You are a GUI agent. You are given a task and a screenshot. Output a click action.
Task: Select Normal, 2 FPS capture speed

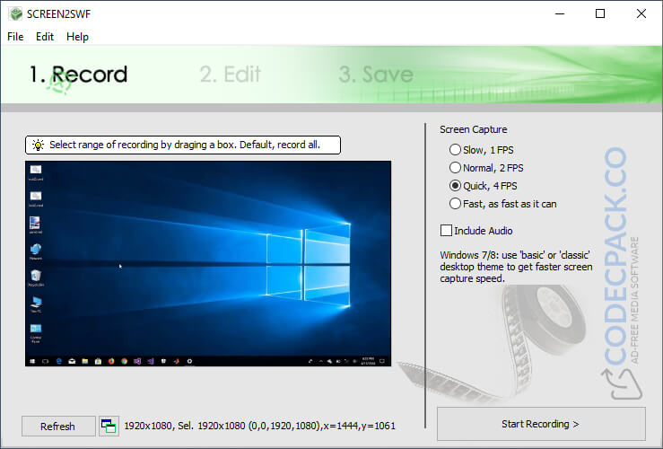(486, 168)
